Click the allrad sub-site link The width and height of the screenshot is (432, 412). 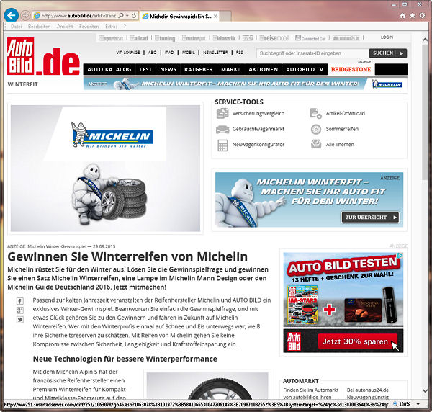139,38
